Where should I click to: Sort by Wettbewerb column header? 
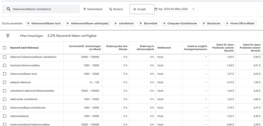tap(164, 48)
